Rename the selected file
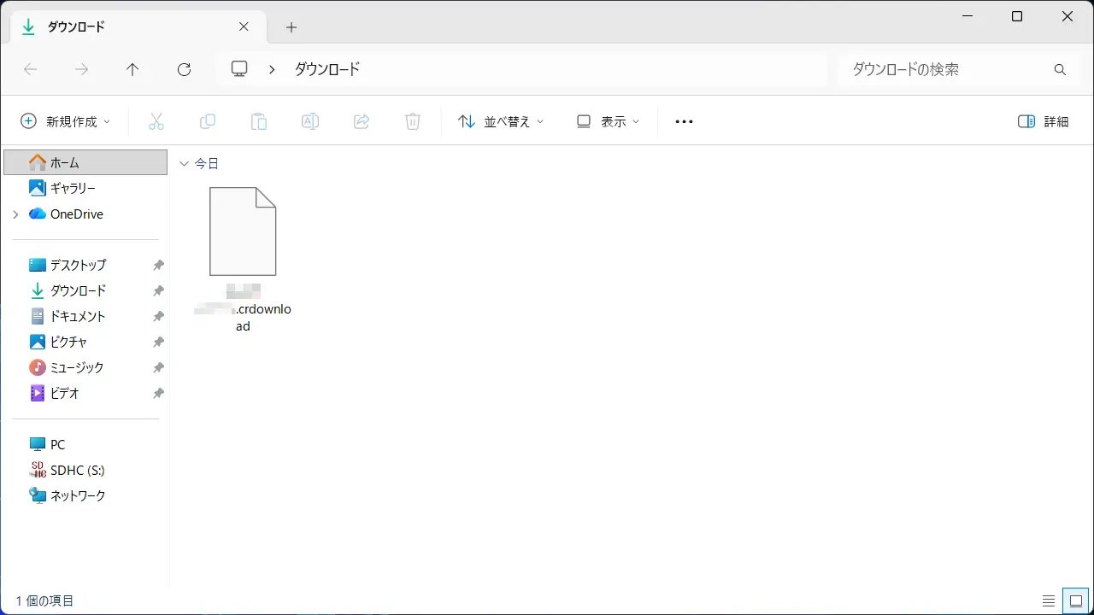Viewport: 1094px width, 615px height. 310,121
